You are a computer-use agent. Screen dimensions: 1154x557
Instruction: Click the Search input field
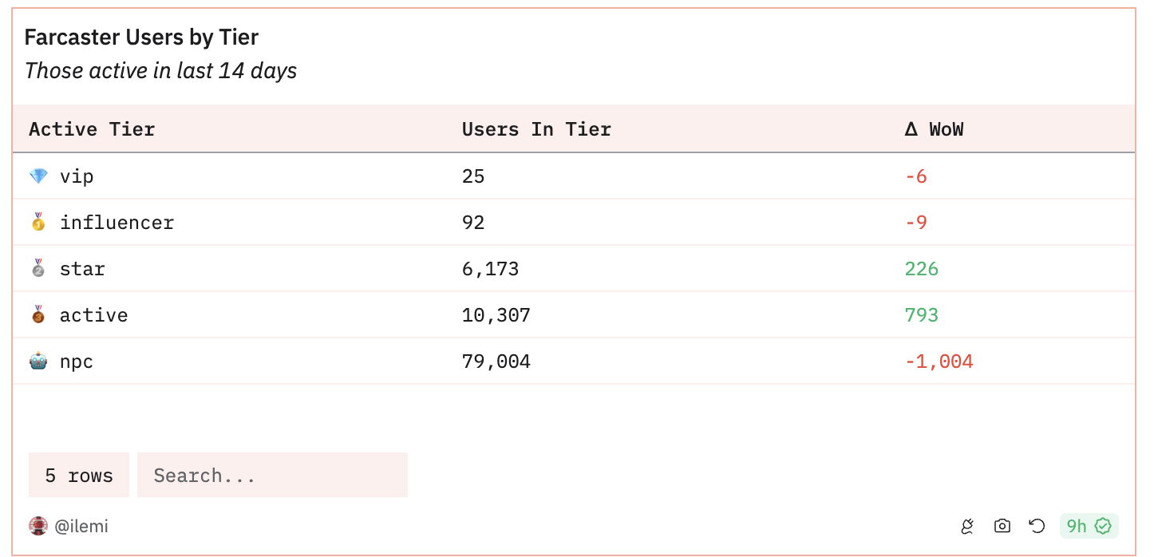(272, 476)
